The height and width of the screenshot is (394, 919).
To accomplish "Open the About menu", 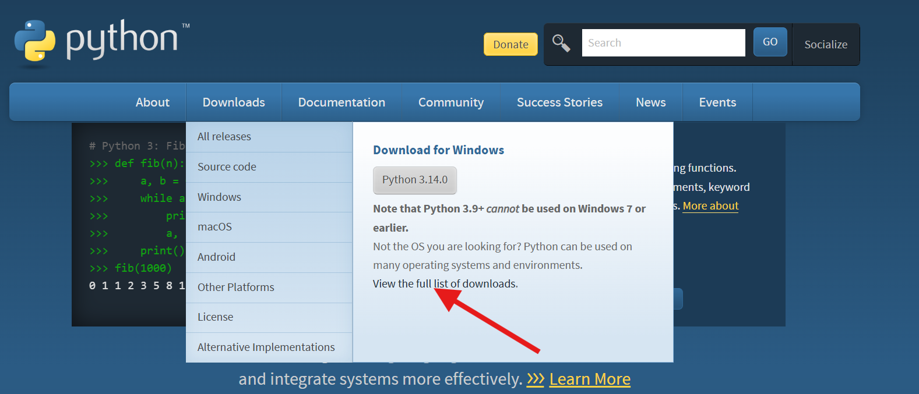I will tap(153, 102).
